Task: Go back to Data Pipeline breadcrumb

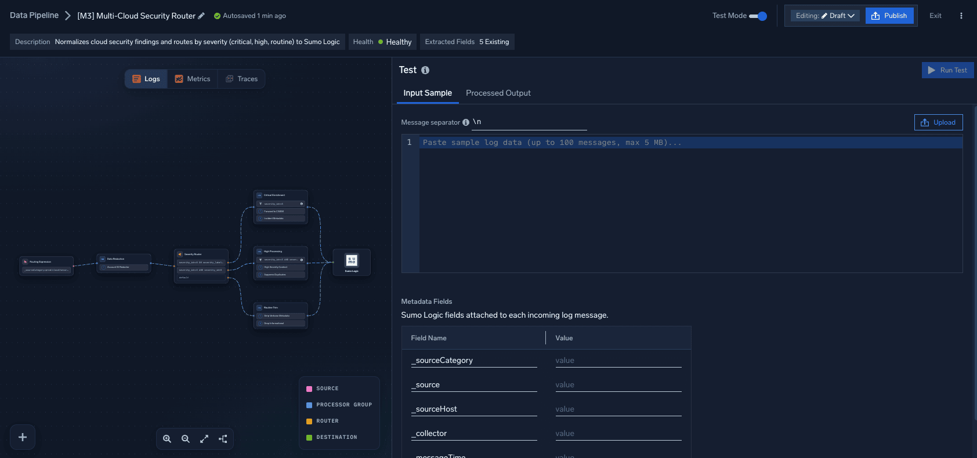Action: [34, 15]
